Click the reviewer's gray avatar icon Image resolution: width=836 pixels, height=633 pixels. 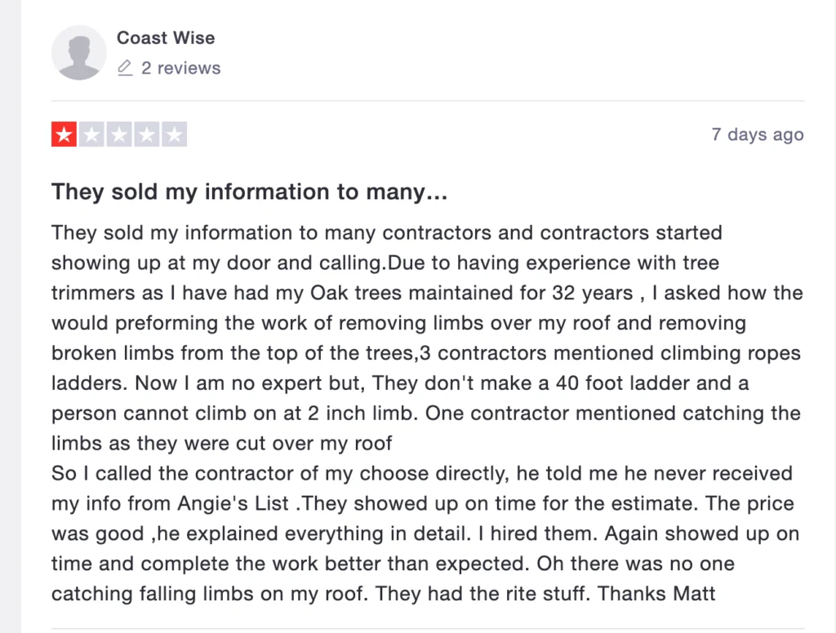point(78,52)
